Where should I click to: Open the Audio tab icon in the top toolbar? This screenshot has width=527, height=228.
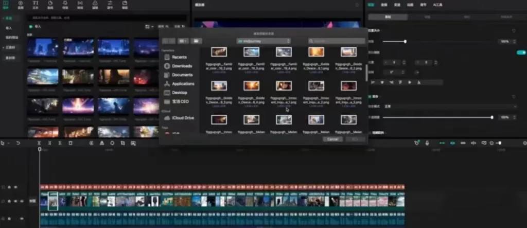tap(21, 3)
